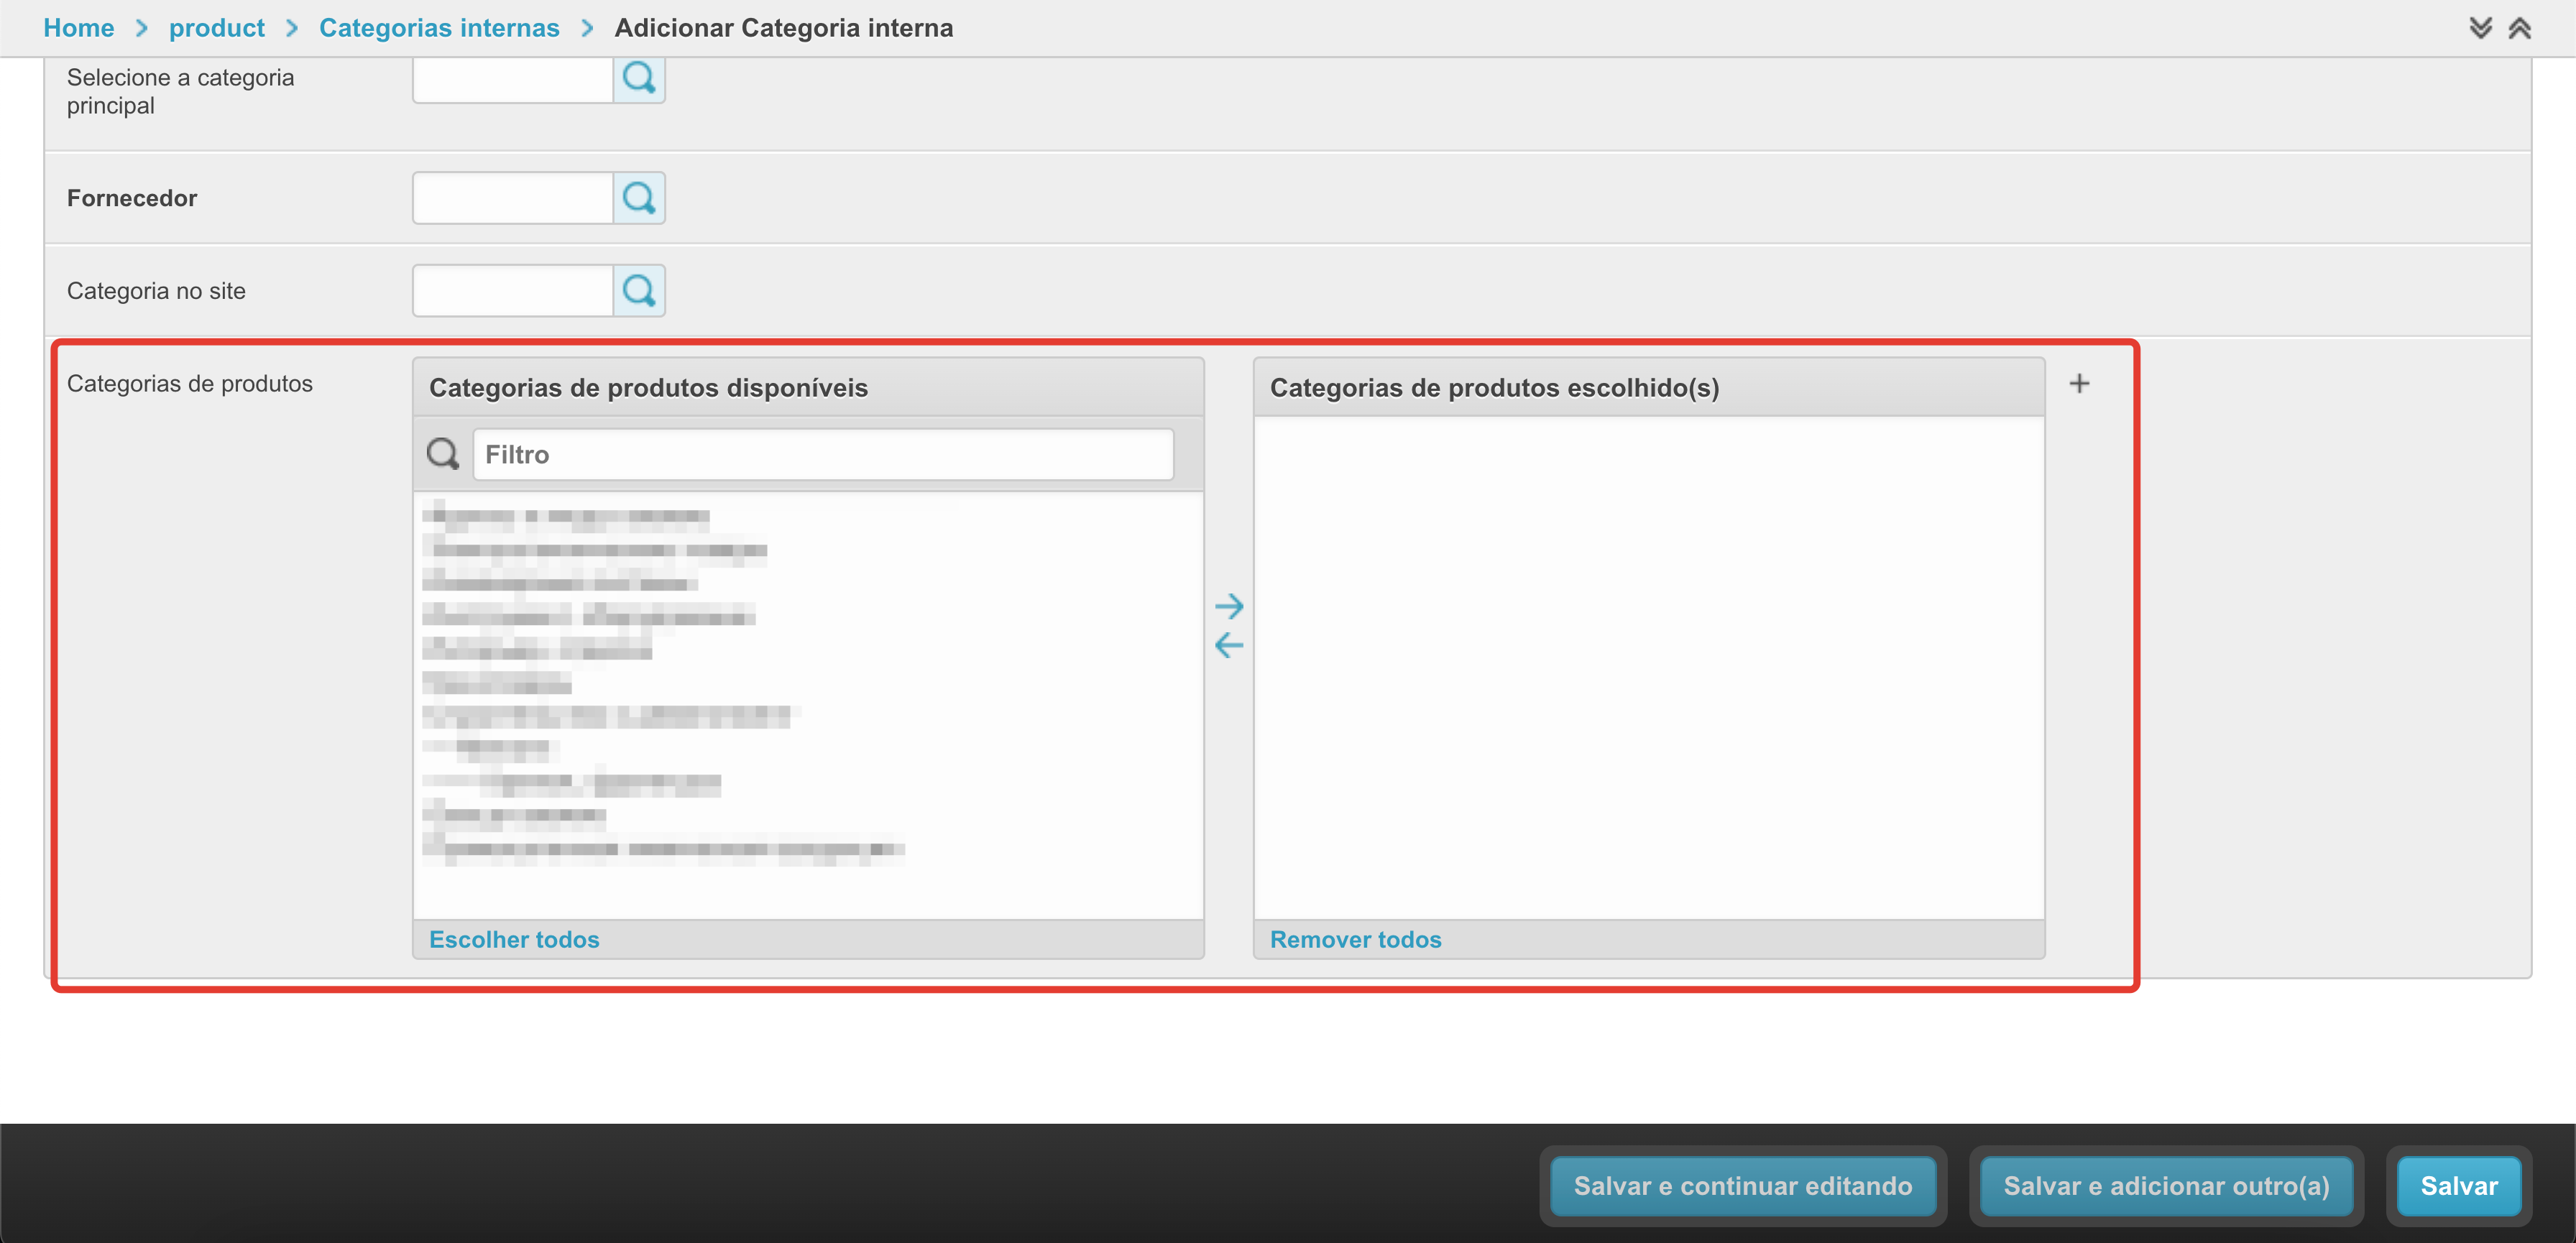Click plus icon to add product category

[x=2079, y=384]
